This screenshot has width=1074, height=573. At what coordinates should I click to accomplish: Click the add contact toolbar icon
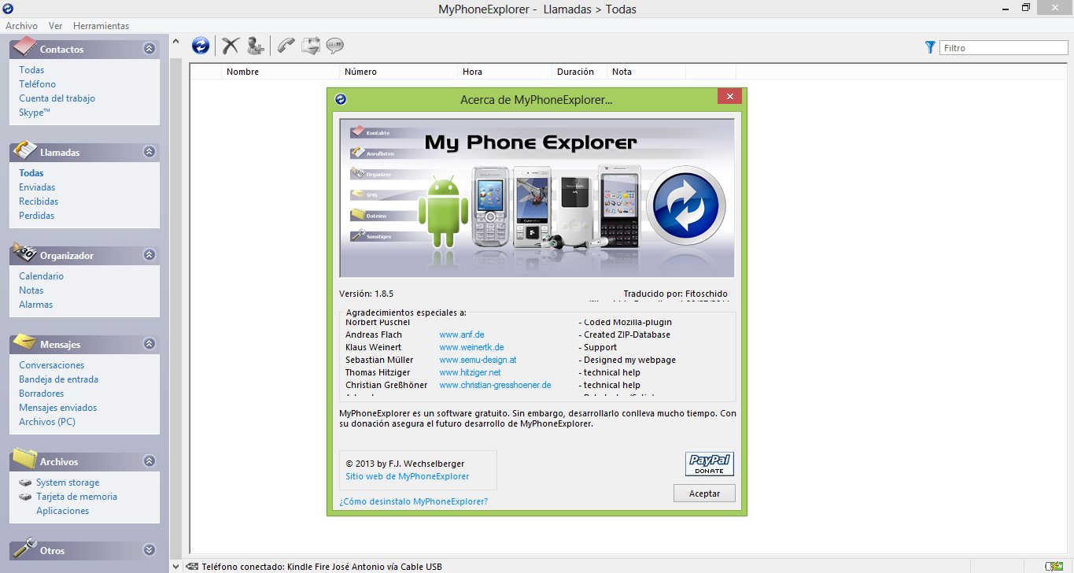[x=255, y=46]
